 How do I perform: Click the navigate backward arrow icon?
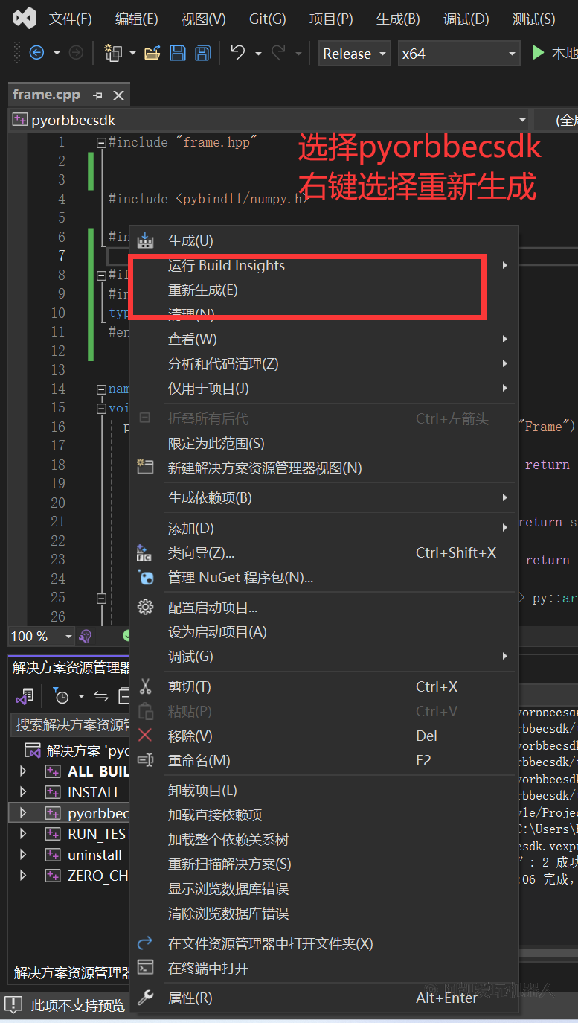(36, 53)
